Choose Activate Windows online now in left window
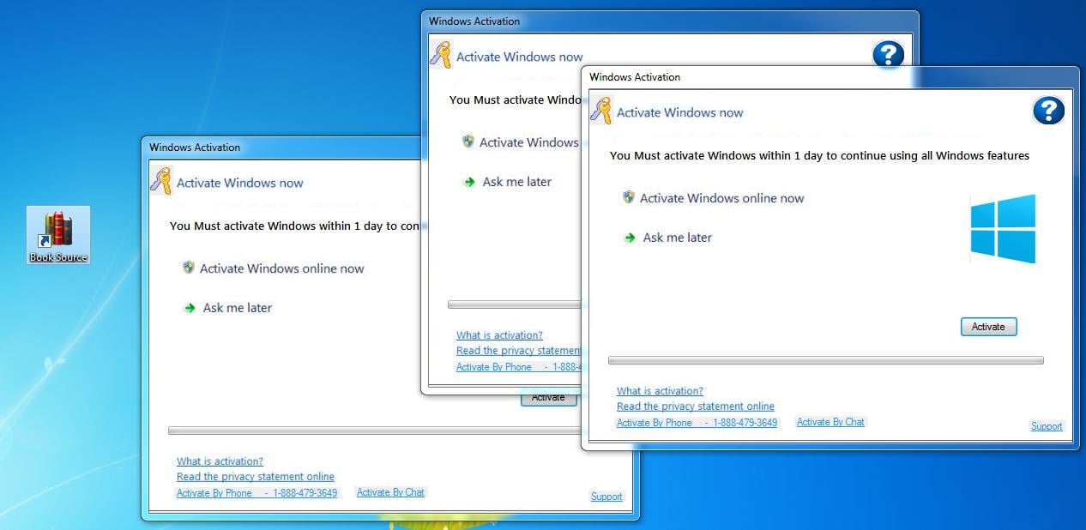 281,268
